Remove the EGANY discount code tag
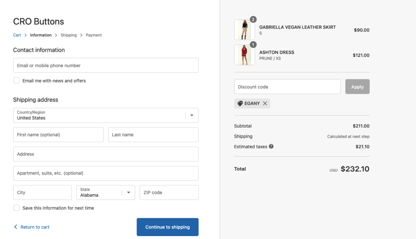This screenshot has width=416, height=239. coord(265,103)
